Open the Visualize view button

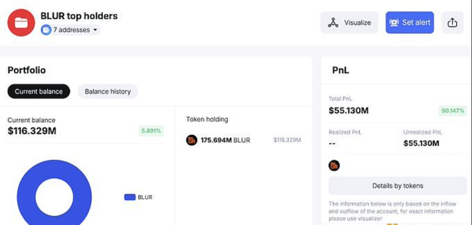349,23
